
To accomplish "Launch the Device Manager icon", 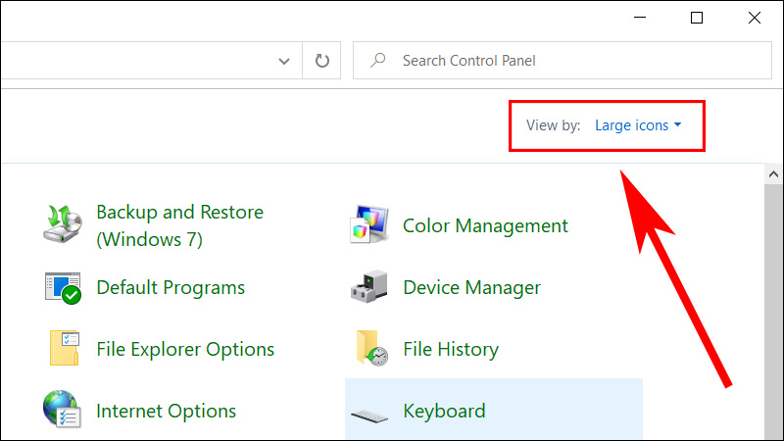I will point(370,287).
